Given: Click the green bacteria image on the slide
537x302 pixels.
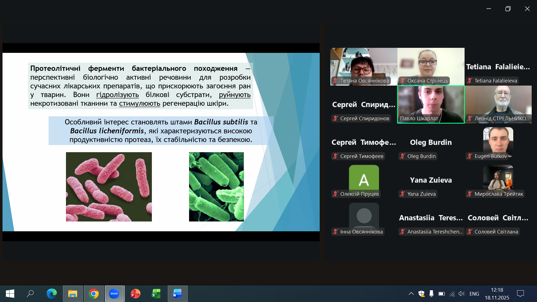Looking at the screenshot, I should pyautogui.click(x=216, y=187).
